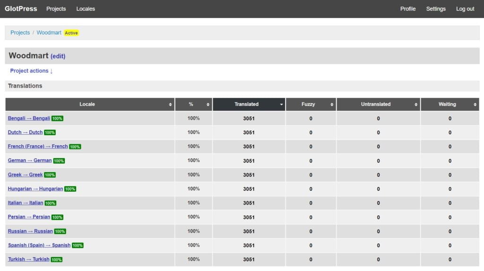Click the Fuzzy count 0 in Italian row
484x271 pixels.
pos(311,203)
